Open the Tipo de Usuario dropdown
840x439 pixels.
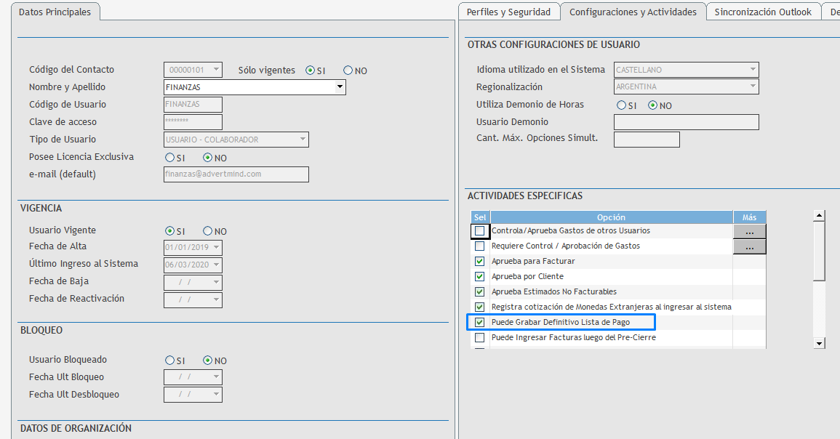(x=302, y=140)
